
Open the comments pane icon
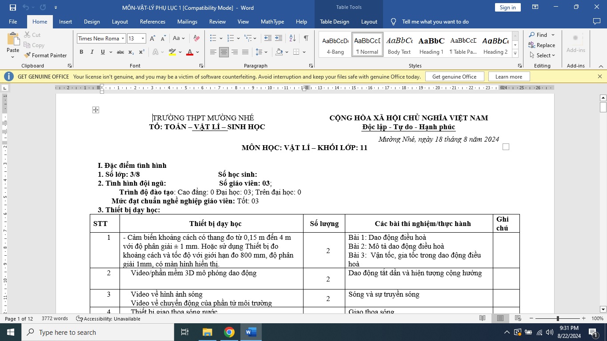pyautogui.click(x=597, y=21)
